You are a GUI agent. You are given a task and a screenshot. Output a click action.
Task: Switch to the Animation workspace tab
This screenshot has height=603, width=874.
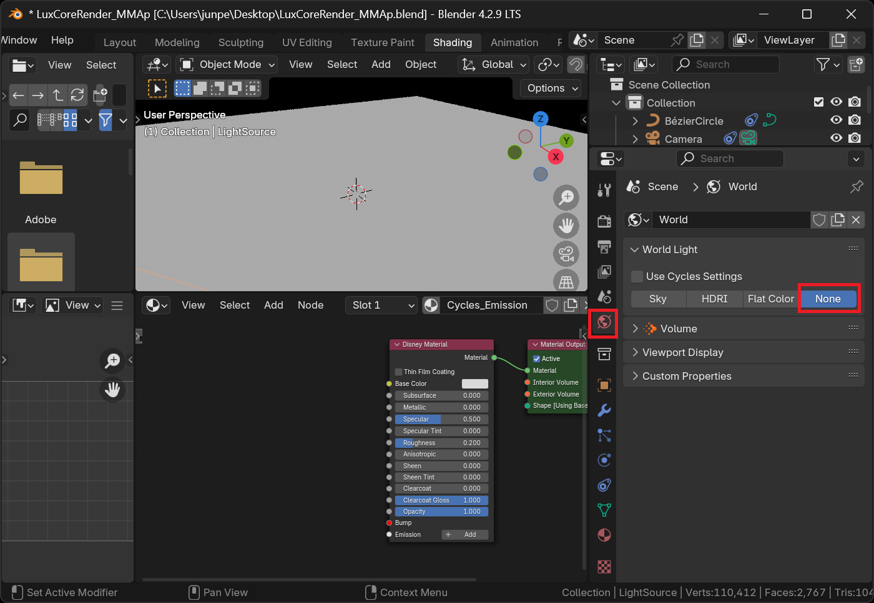pos(514,42)
